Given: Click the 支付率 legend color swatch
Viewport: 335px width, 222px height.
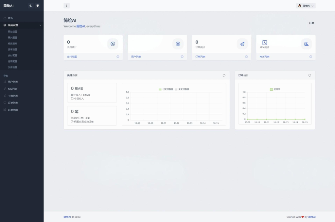Looking at the screenshot, I should point(271,89).
